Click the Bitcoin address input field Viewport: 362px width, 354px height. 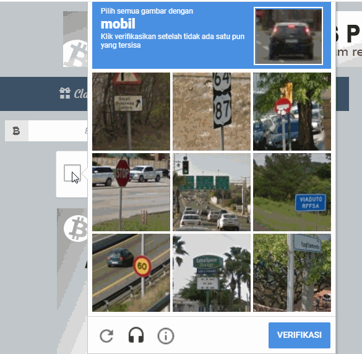(x=58, y=131)
